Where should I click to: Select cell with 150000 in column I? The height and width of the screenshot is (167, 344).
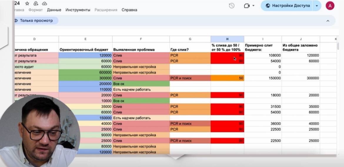[263, 78]
